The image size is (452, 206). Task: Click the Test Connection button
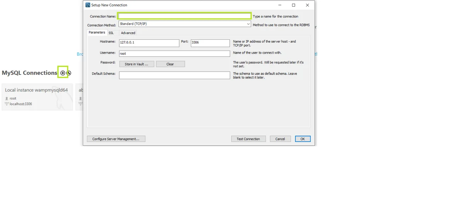point(248,139)
